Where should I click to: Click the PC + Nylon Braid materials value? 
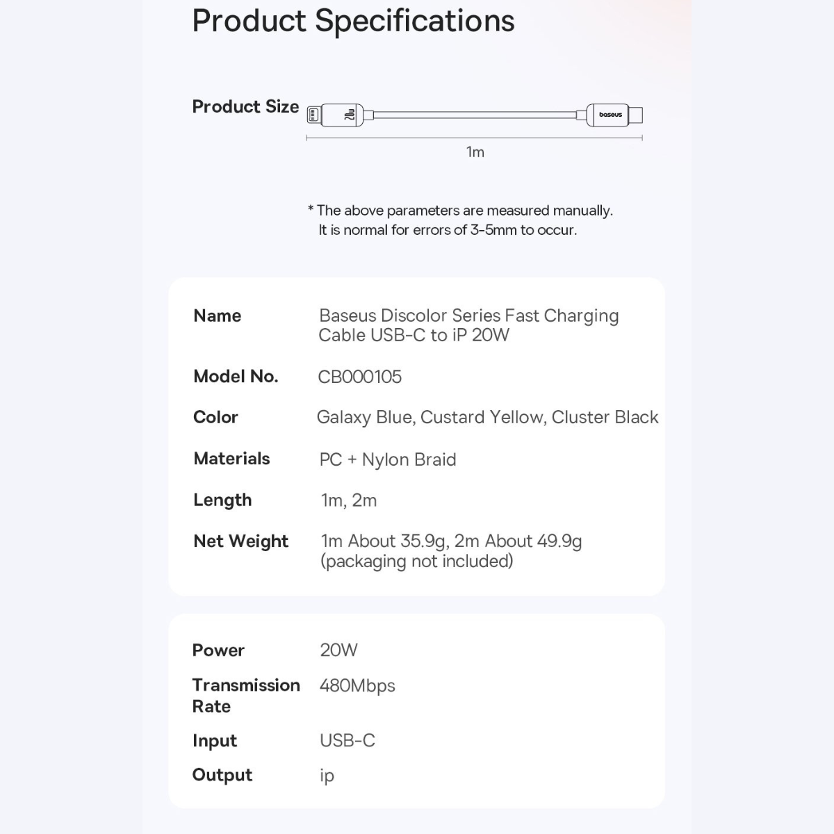pyautogui.click(x=387, y=459)
